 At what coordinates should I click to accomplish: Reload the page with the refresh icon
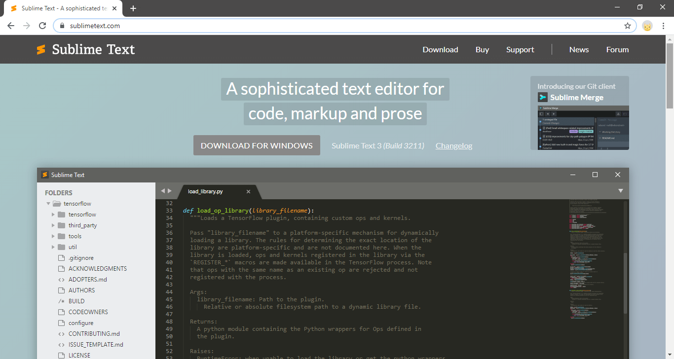tap(42, 26)
